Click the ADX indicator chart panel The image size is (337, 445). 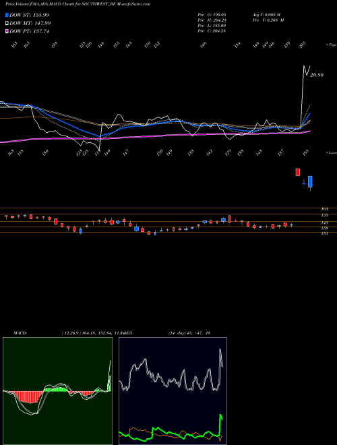point(173,391)
